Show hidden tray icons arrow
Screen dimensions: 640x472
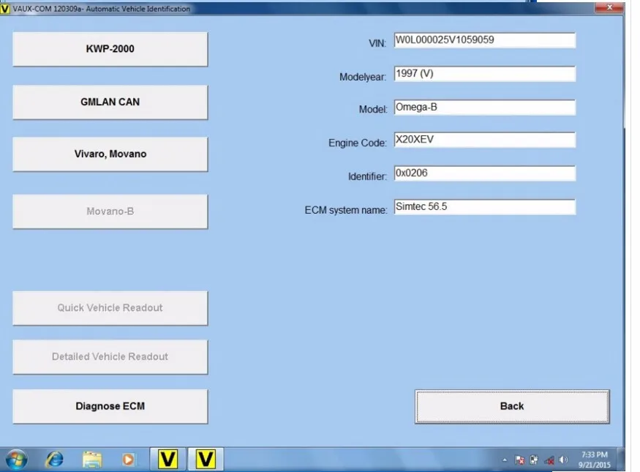(x=505, y=460)
